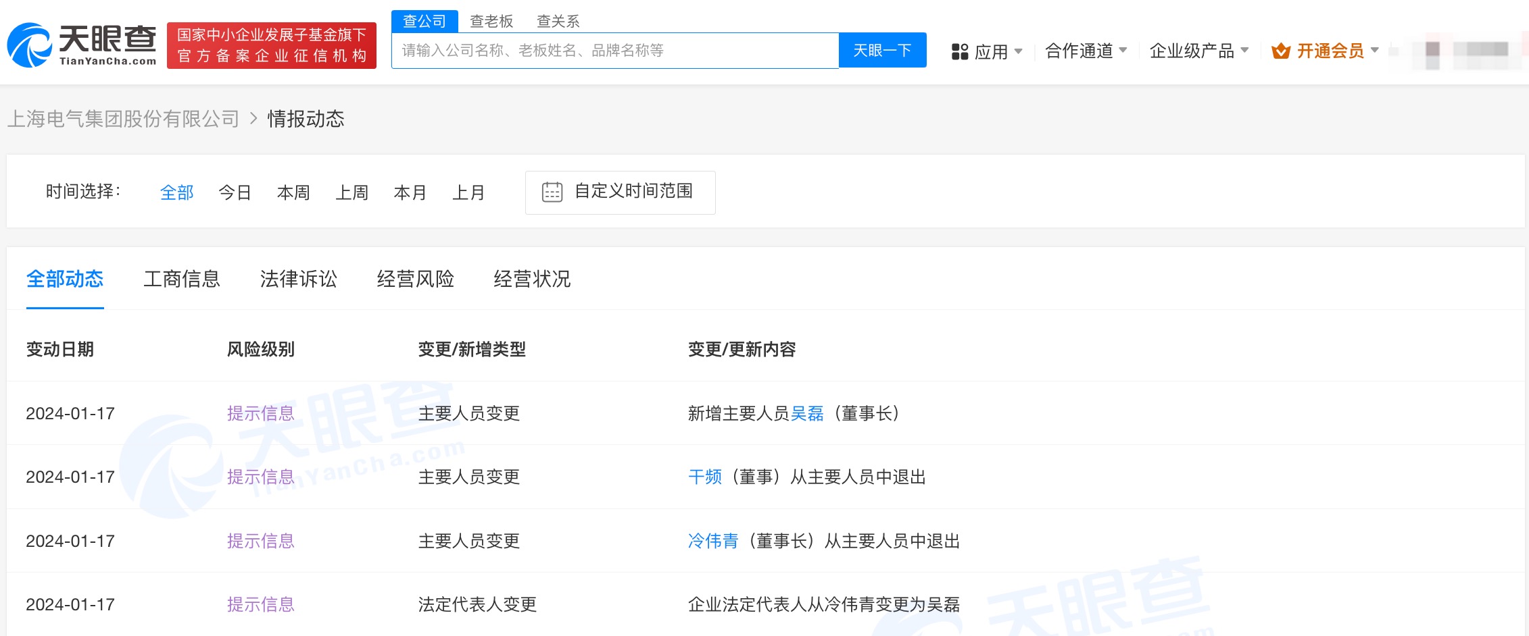
Task: Focus the company name search field
Action: point(615,51)
